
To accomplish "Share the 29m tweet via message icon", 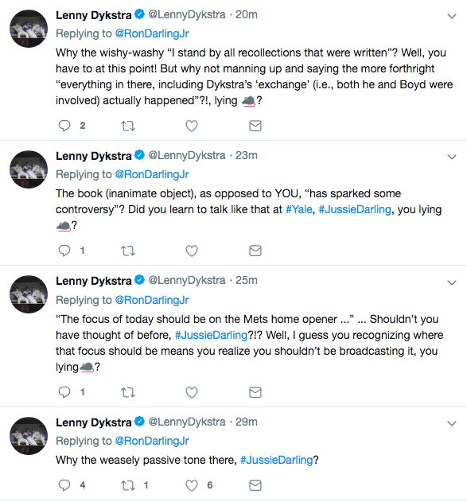I will (255, 485).
